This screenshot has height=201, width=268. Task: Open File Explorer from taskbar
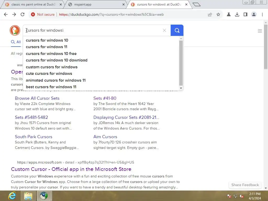pos(28,196)
